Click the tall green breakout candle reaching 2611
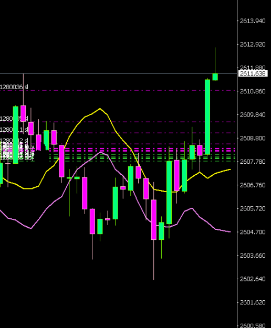This screenshot has height=328, width=271. 207,117
